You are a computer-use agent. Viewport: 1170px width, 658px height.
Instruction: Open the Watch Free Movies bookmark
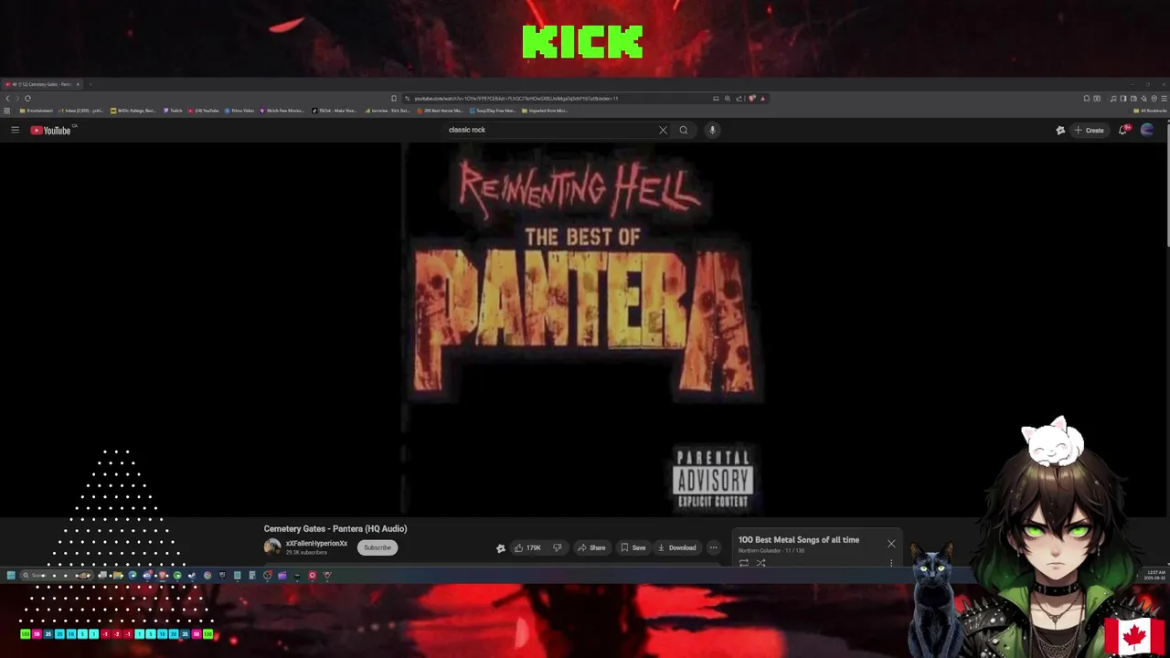point(282,111)
